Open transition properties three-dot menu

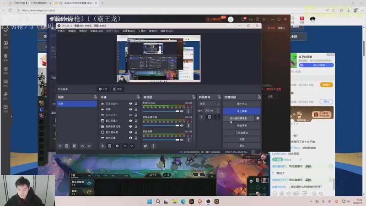[217, 117]
